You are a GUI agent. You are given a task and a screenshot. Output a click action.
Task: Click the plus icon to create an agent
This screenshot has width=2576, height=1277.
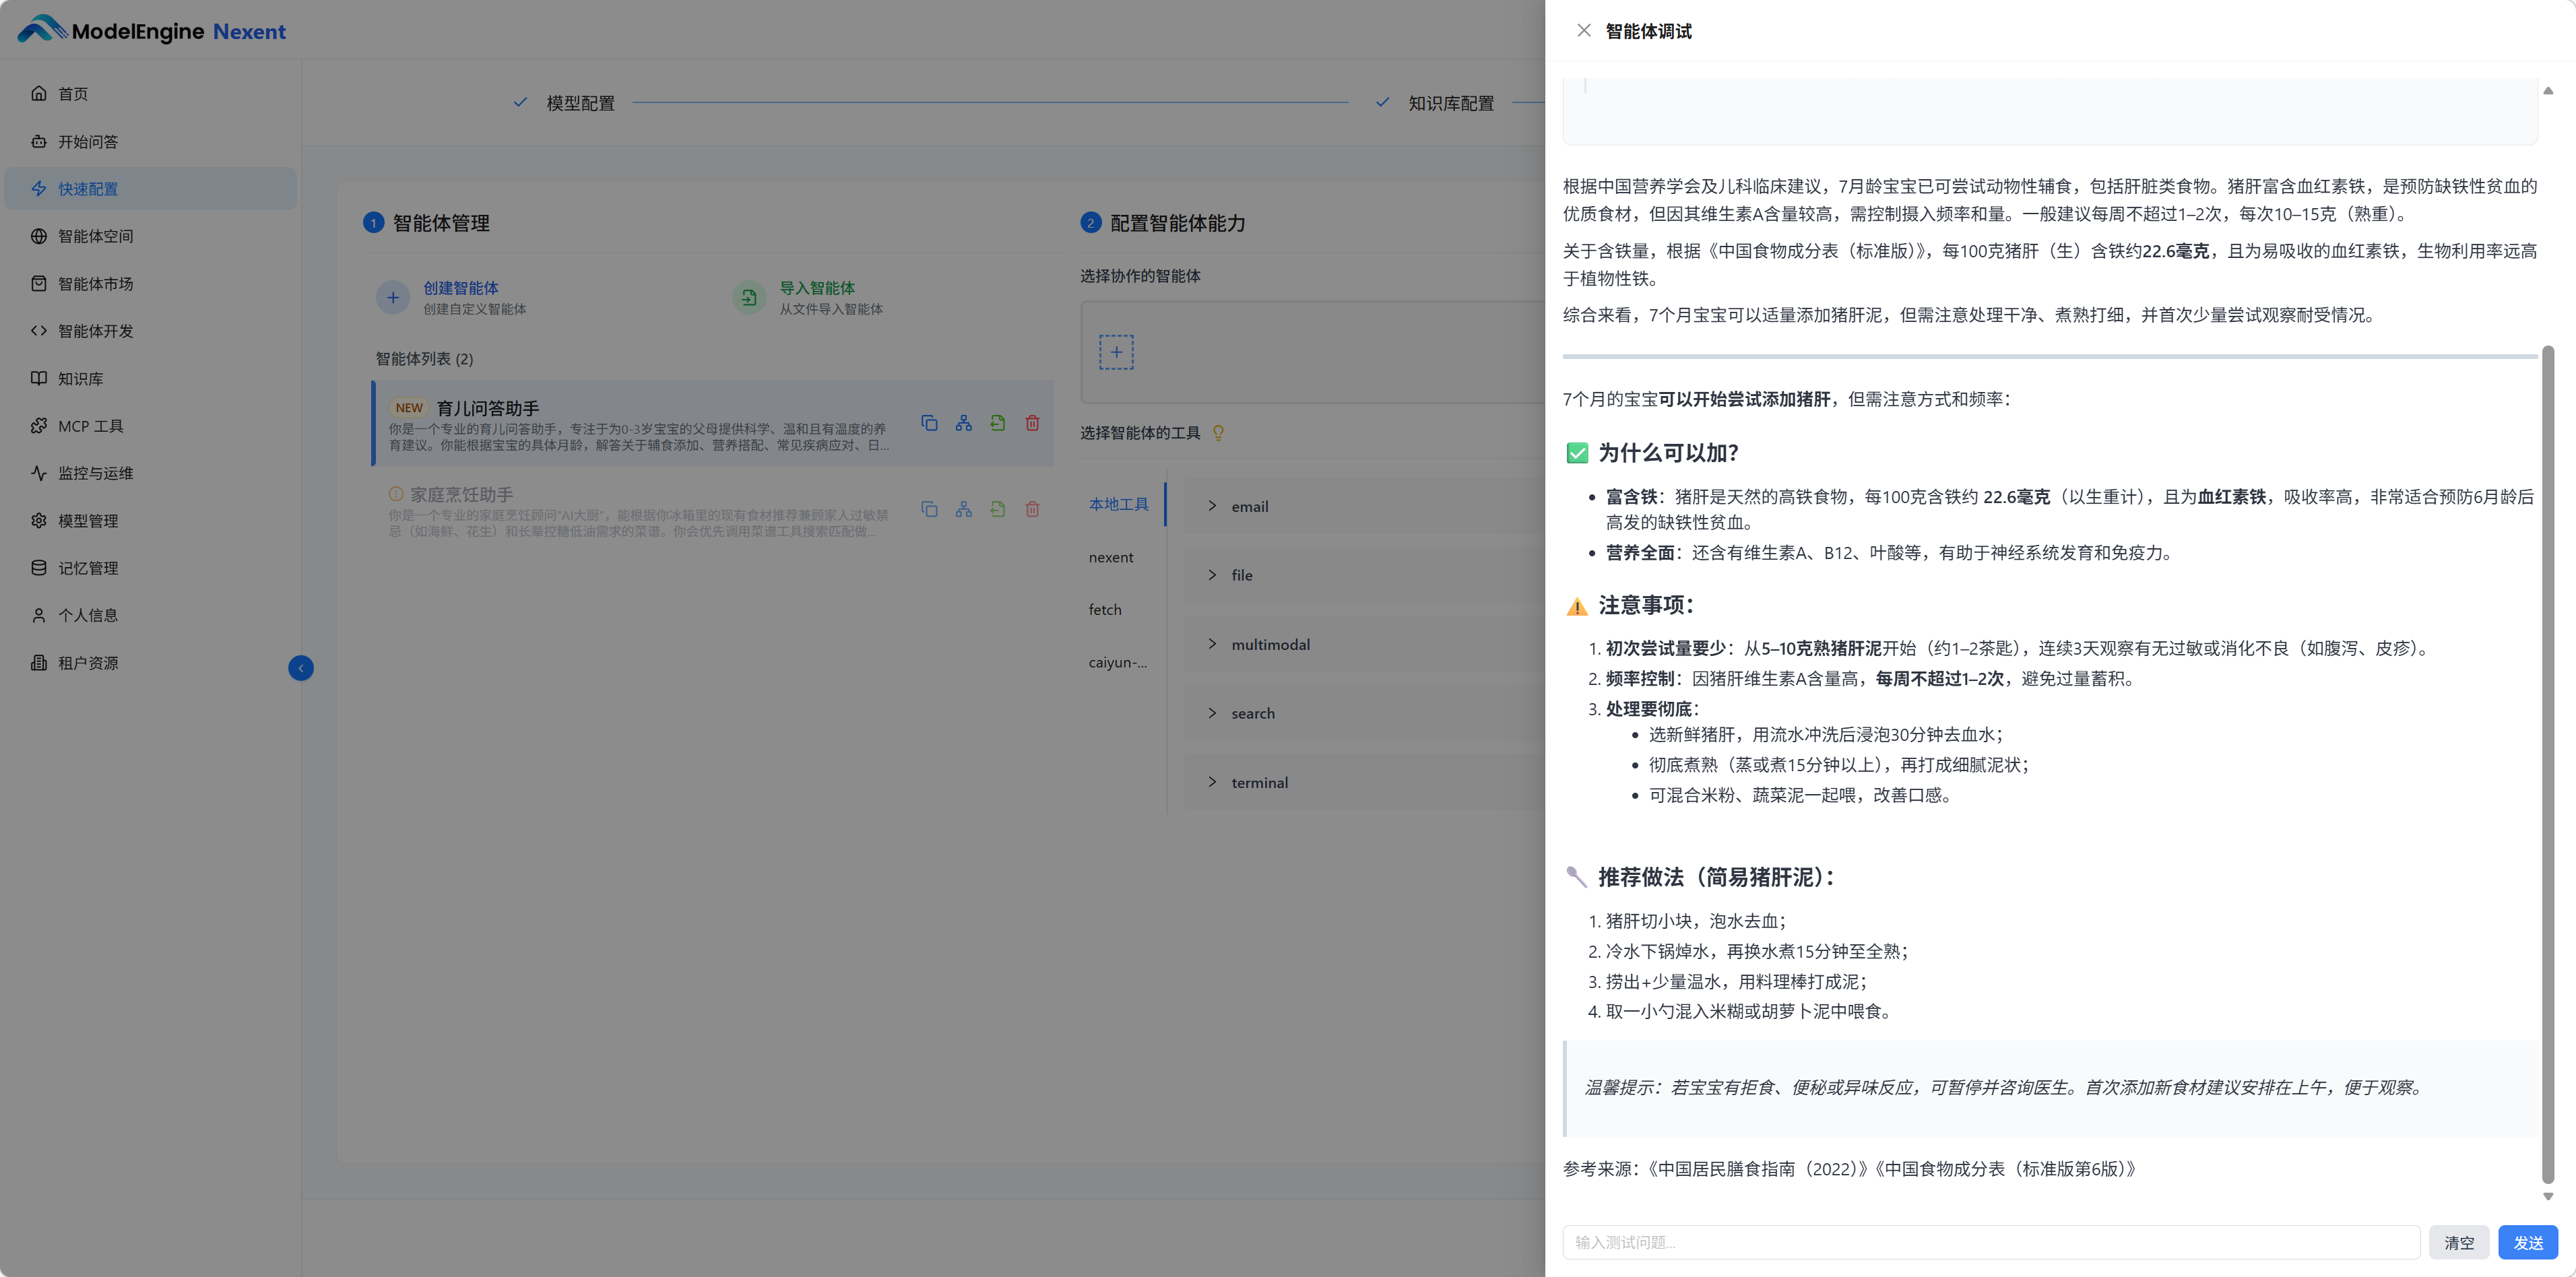(393, 298)
